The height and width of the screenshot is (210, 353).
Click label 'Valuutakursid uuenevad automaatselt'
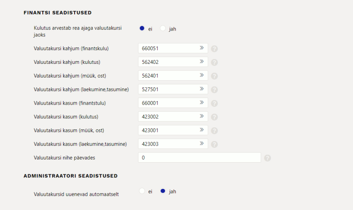pos(76,194)
